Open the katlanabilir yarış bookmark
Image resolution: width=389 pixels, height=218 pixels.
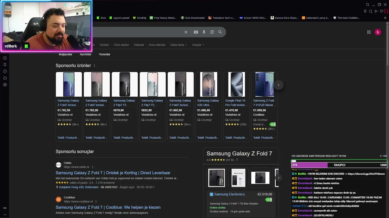pos(316,18)
